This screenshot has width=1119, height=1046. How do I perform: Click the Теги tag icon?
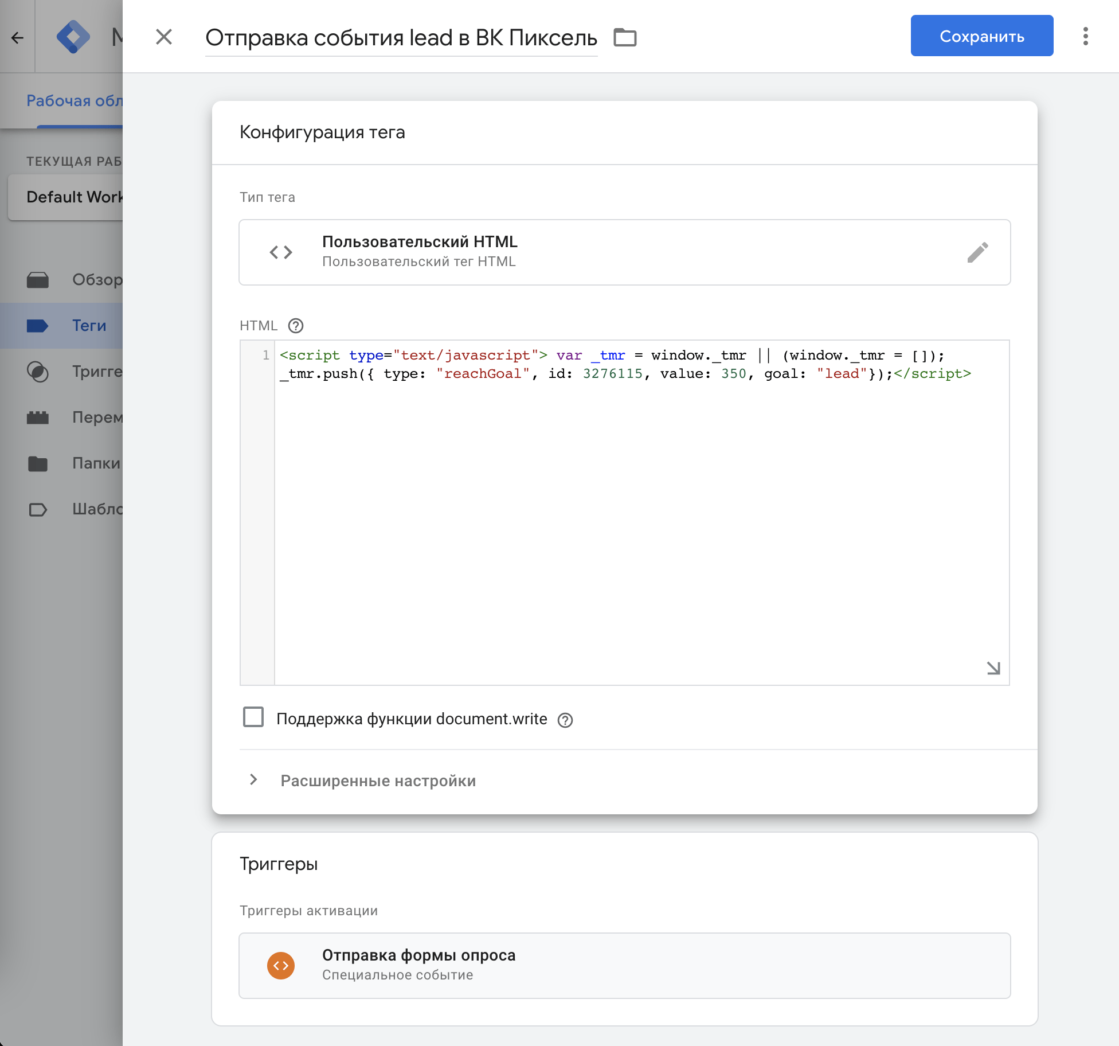click(x=38, y=326)
